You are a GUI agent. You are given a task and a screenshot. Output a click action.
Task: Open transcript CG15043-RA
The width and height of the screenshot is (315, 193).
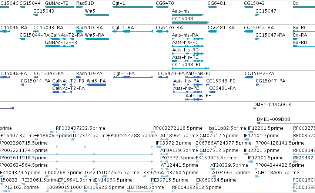36,31
